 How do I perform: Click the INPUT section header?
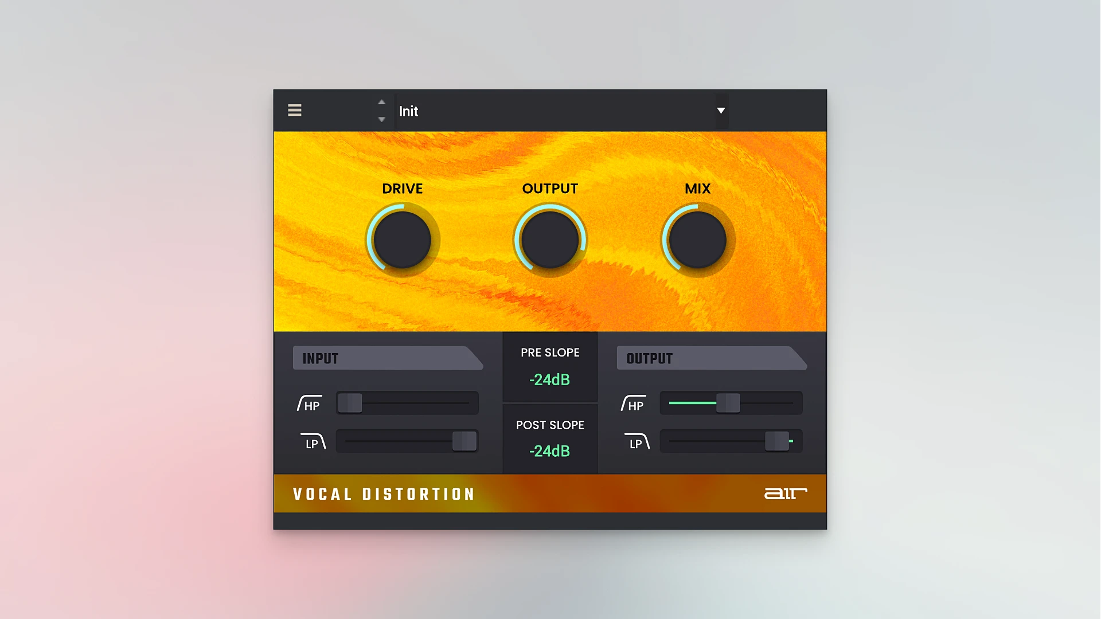(x=388, y=358)
